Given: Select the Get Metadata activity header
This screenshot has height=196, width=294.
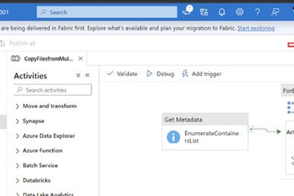Looking at the screenshot, I should click(205, 119).
